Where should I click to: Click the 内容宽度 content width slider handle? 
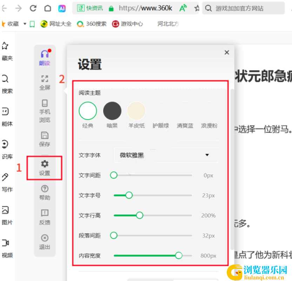179,255
